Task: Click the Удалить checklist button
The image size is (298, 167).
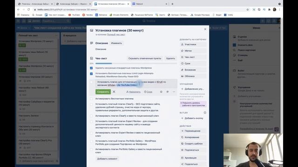Action: tap(170, 58)
